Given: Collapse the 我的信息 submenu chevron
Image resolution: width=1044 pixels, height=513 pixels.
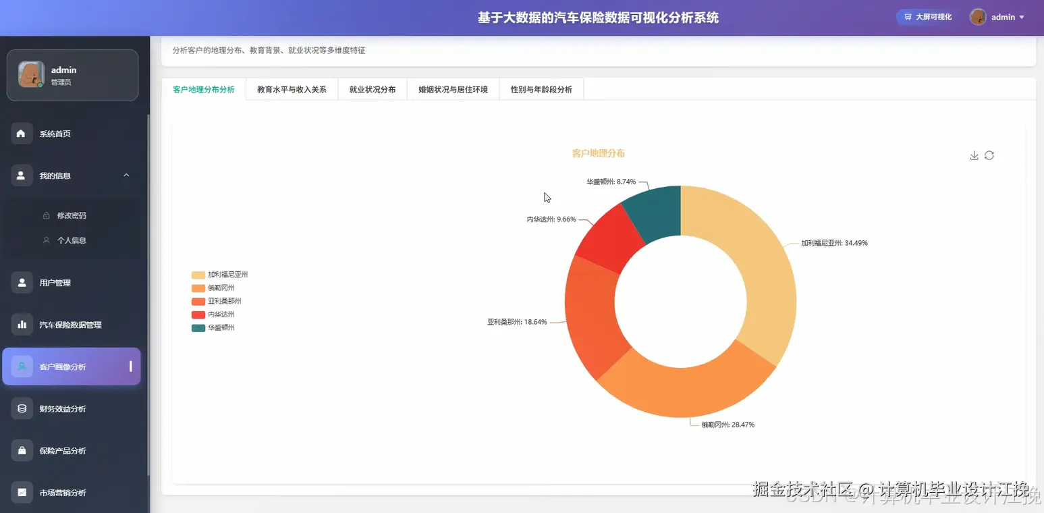Looking at the screenshot, I should [x=126, y=175].
